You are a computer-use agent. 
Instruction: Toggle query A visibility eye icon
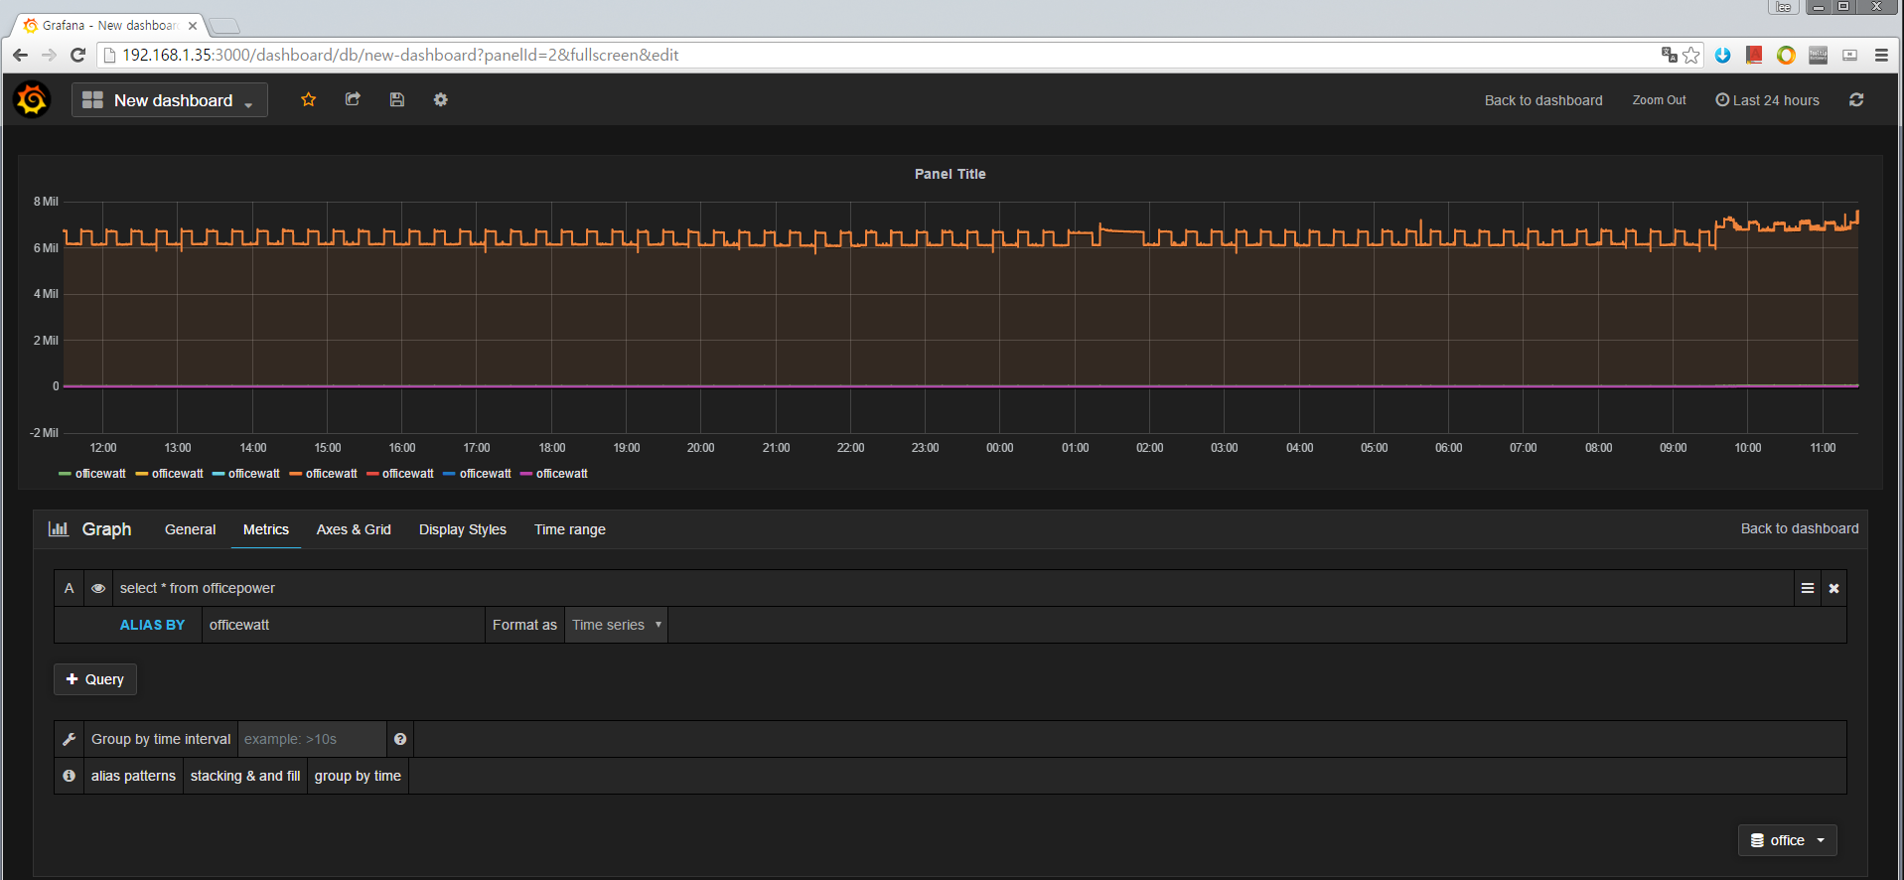(x=98, y=588)
